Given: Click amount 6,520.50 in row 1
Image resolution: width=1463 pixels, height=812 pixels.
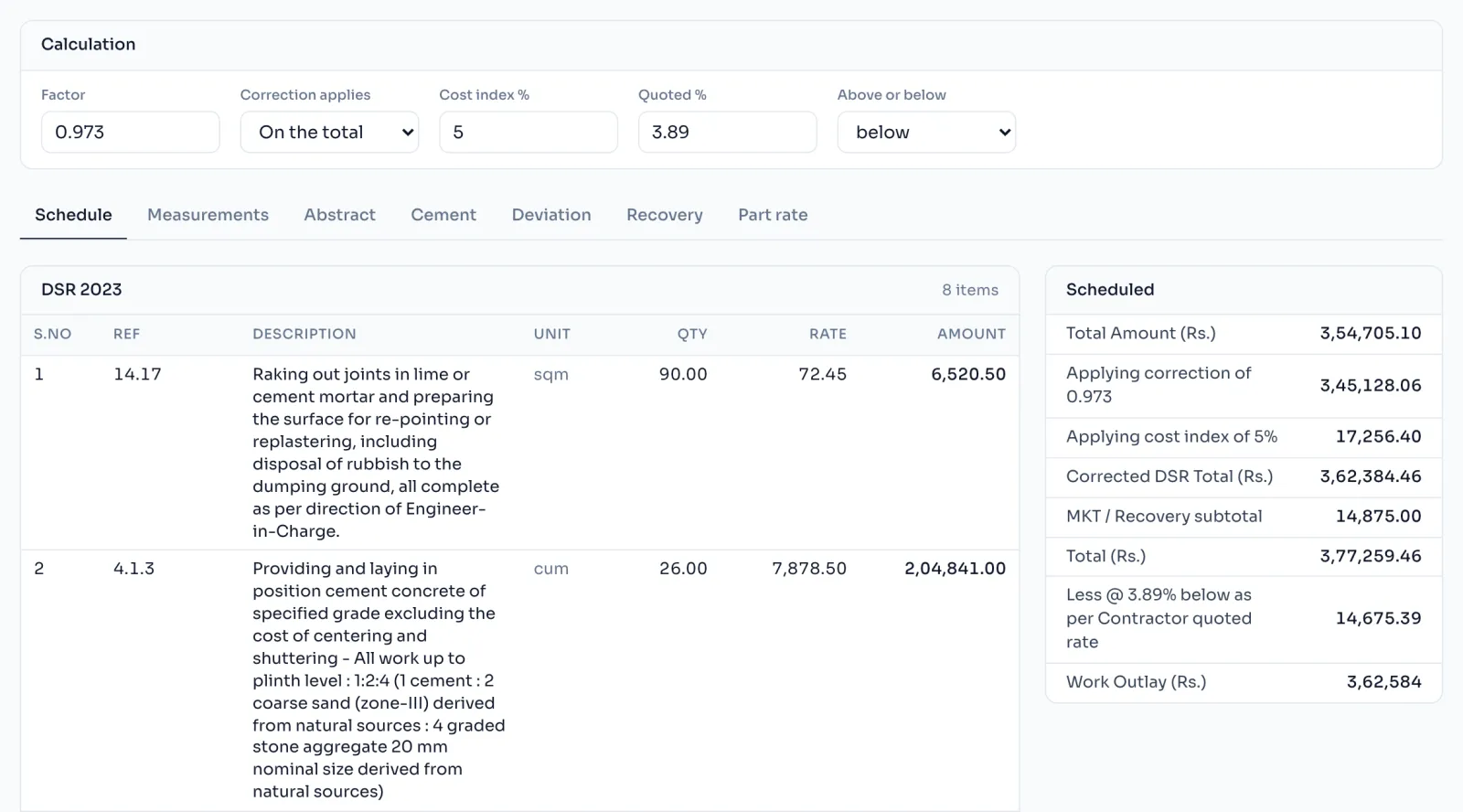Looking at the screenshot, I should tap(968, 374).
